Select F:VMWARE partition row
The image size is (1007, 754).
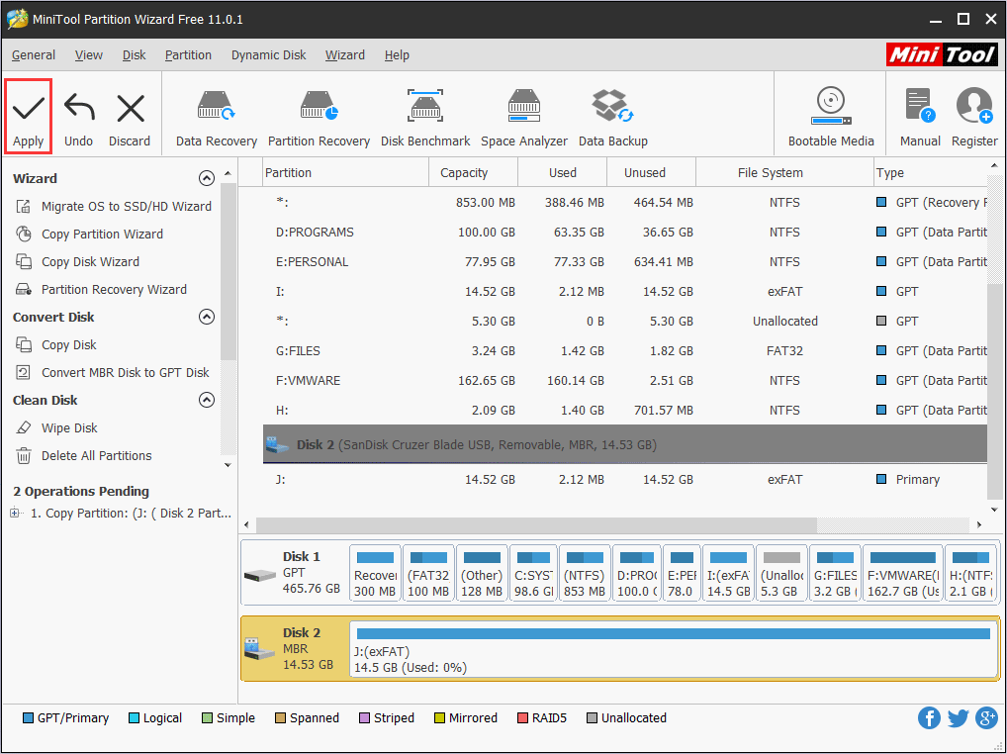[x=625, y=380]
